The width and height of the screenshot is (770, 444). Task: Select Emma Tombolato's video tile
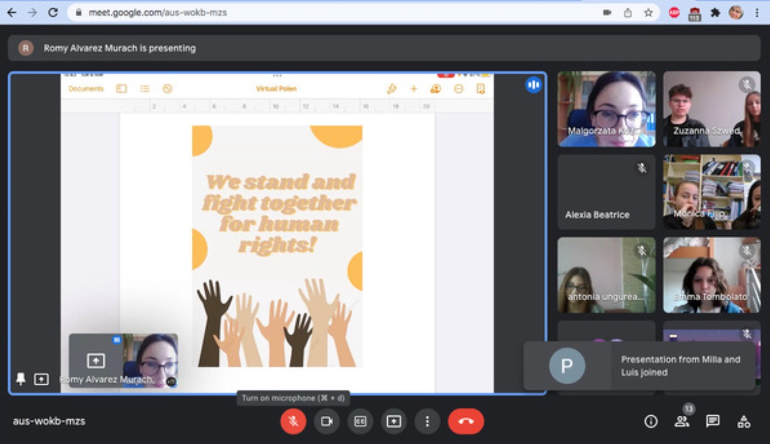click(x=711, y=275)
